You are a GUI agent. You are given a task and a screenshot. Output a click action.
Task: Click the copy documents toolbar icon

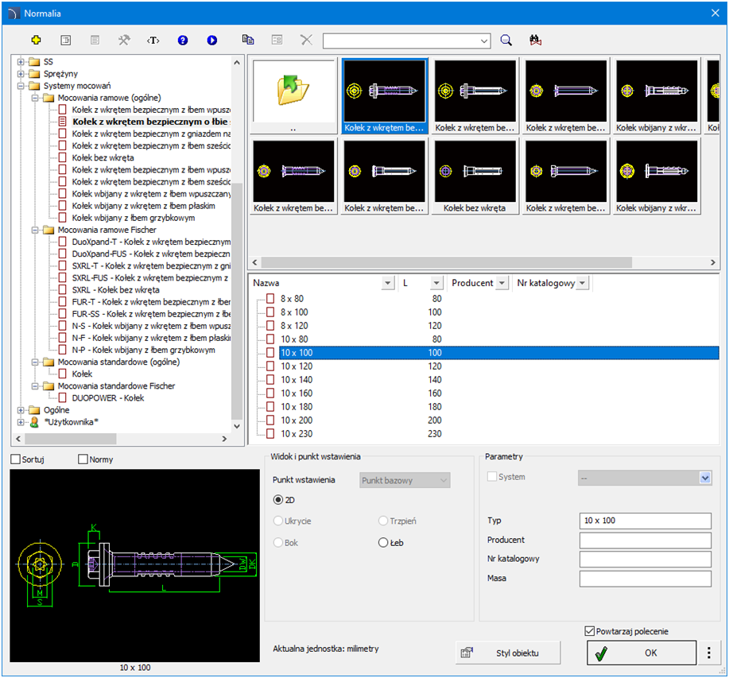pos(248,40)
